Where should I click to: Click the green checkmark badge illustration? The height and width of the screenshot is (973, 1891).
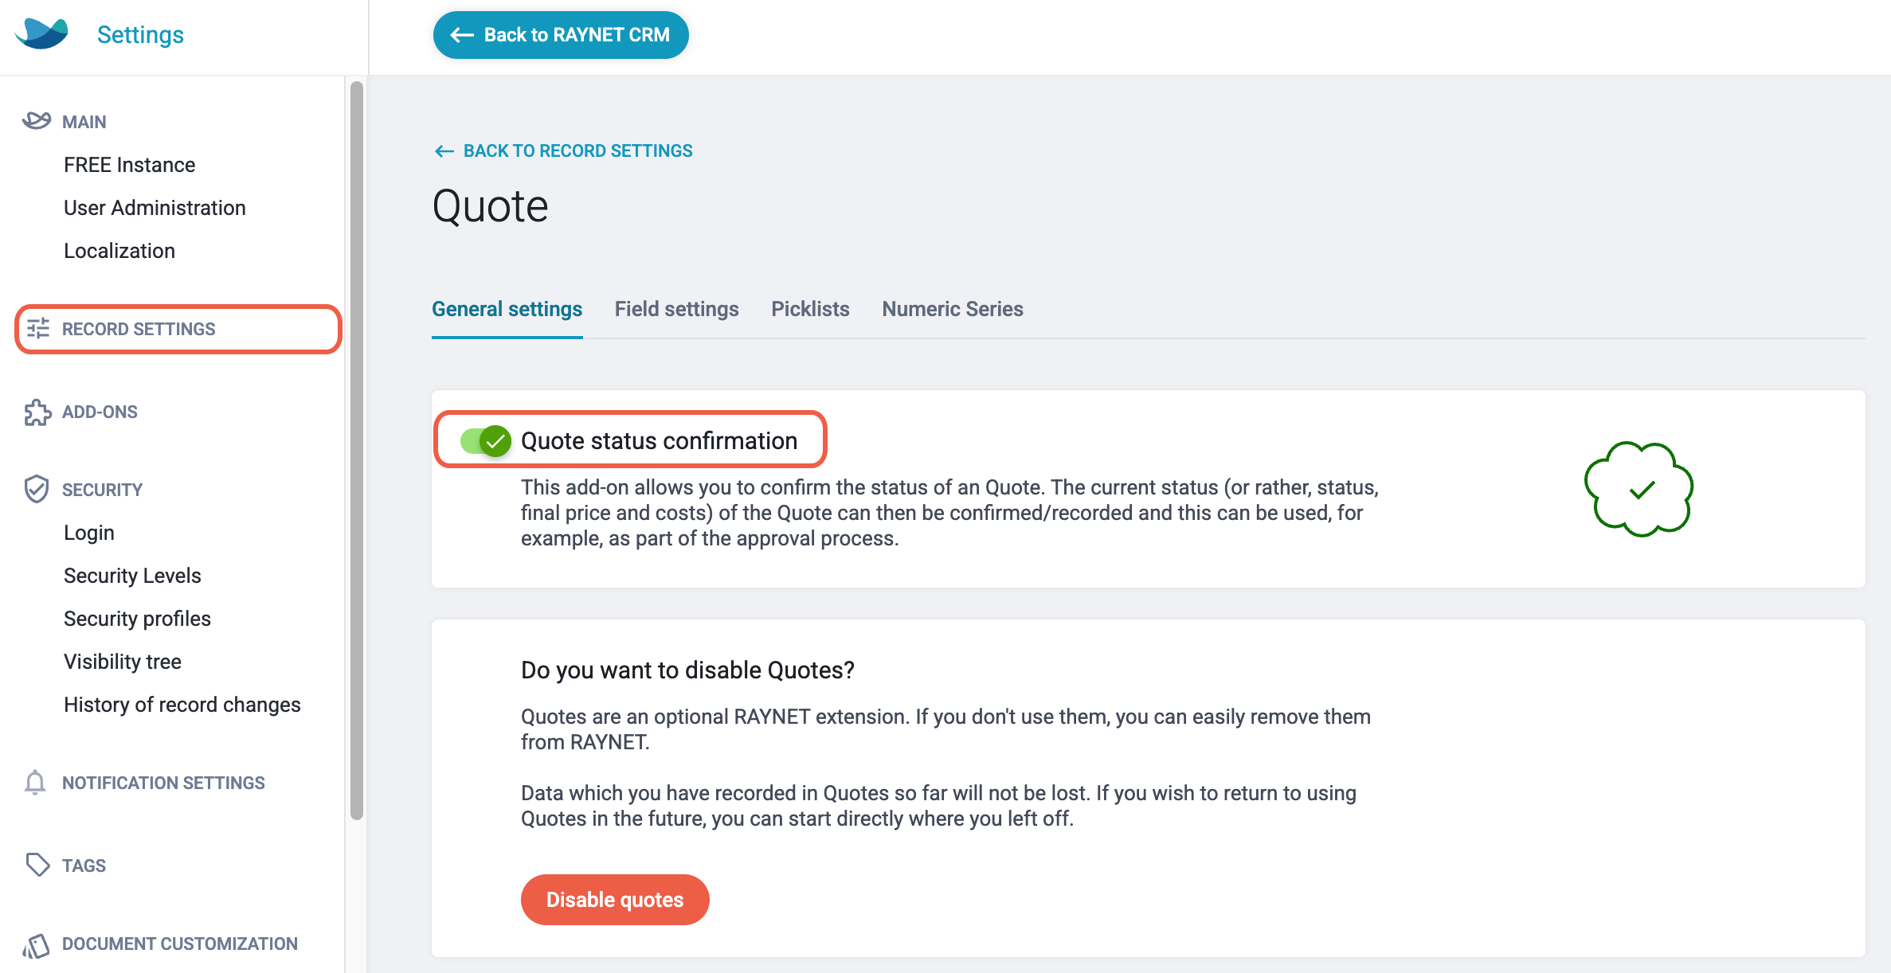(x=1639, y=489)
